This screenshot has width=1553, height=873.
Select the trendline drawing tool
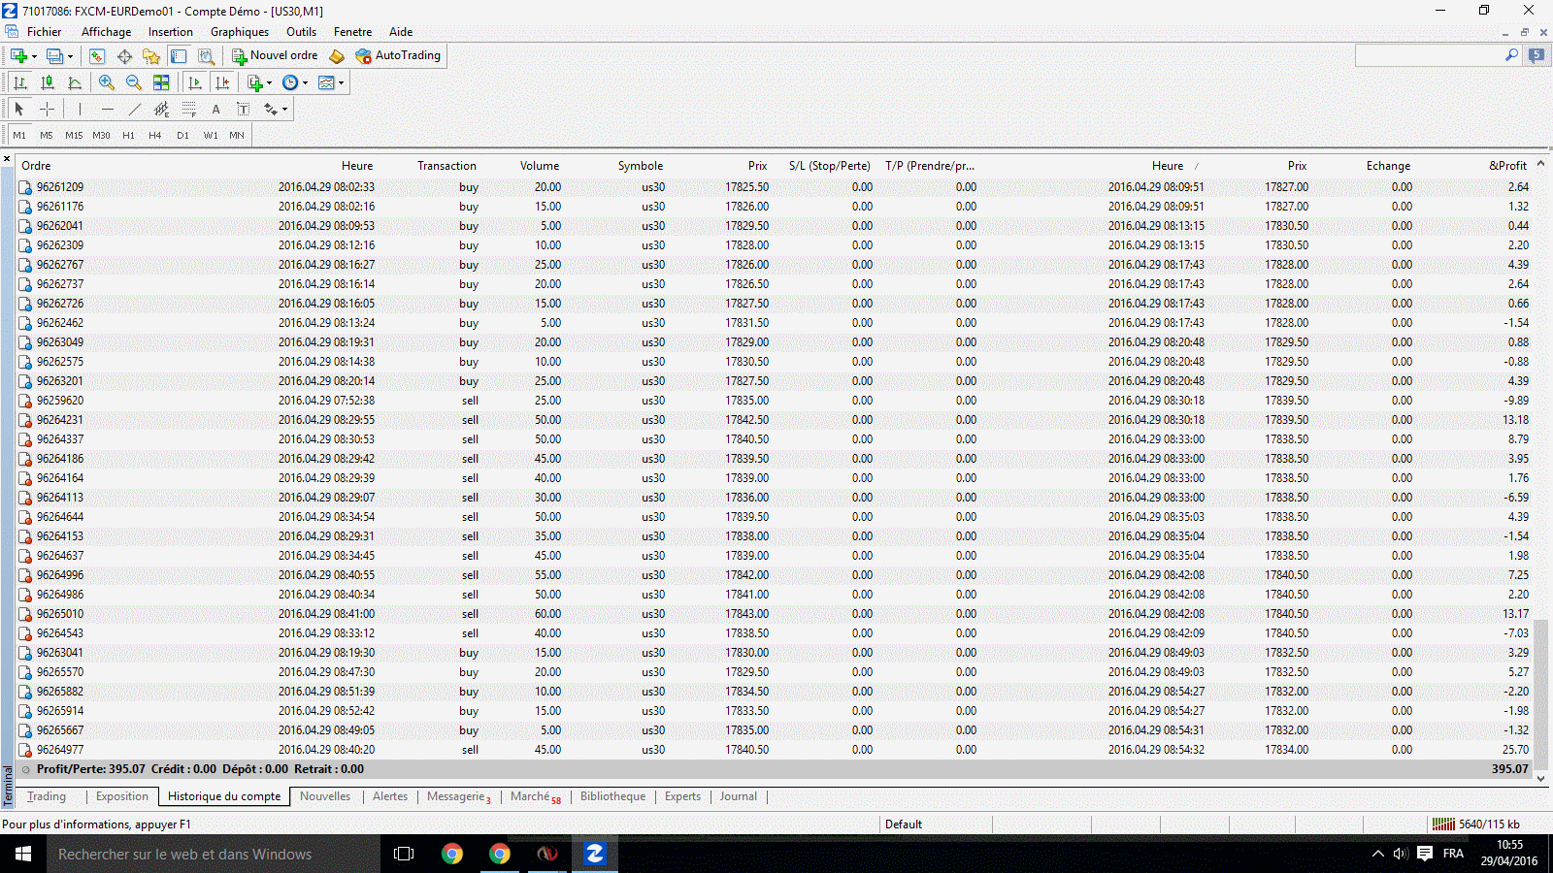coord(135,110)
